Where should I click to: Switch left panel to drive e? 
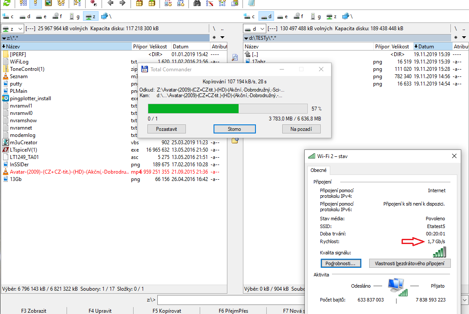click(41, 16)
